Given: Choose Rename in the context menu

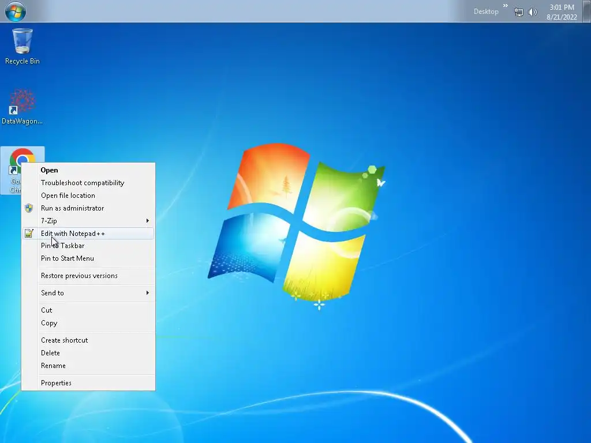Looking at the screenshot, I should click(88, 366).
